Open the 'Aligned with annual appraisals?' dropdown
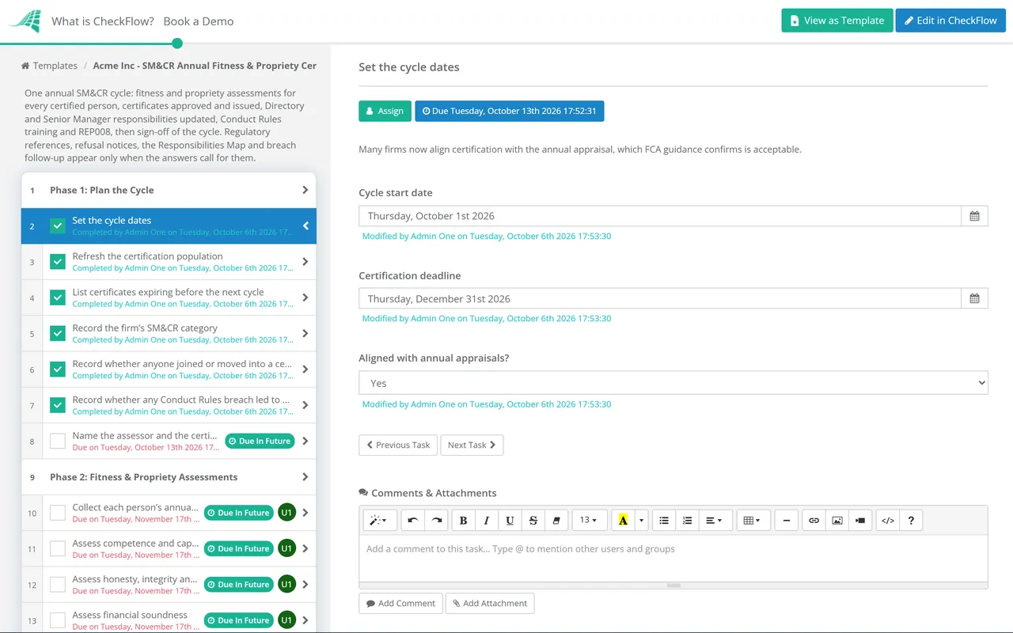The image size is (1013, 633). pyautogui.click(x=673, y=383)
